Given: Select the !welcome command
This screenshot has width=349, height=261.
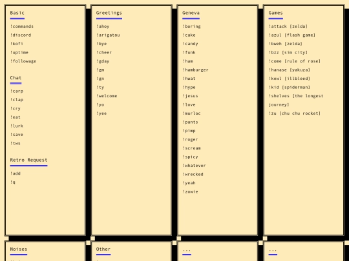Looking at the screenshot, I should click(107, 96).
